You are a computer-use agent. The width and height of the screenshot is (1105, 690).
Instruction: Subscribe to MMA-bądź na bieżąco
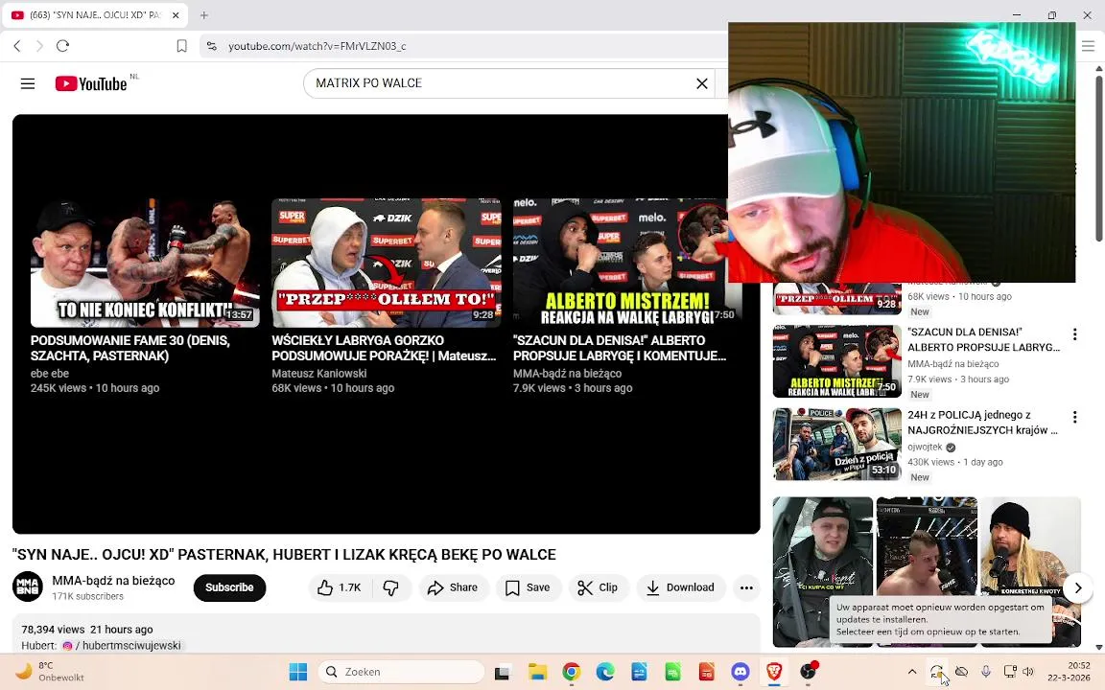[x=230, y=587]
